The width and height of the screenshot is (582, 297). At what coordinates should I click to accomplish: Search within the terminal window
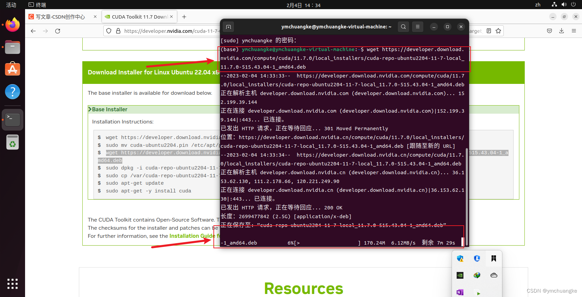[403, 27]
